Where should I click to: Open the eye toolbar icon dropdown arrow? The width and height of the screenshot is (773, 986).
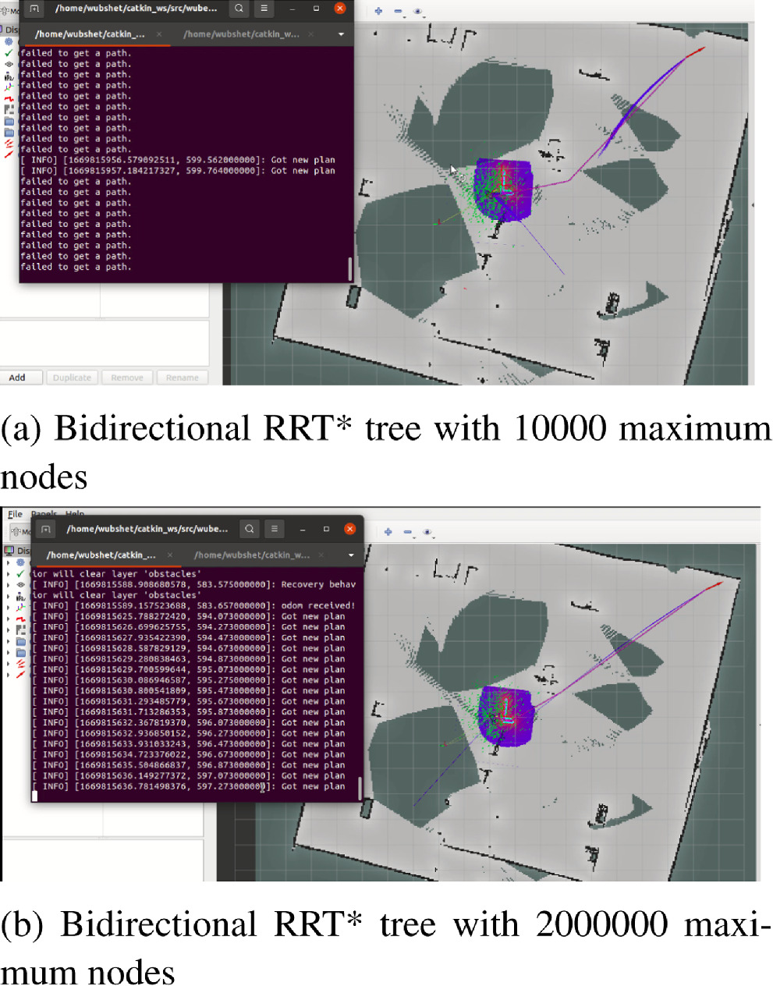tap(424, 17)
